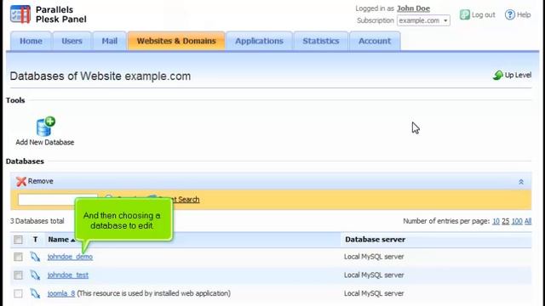Viewport: 545px width, 306px height.
Task: Click the Log out link text
Action: 483,15
